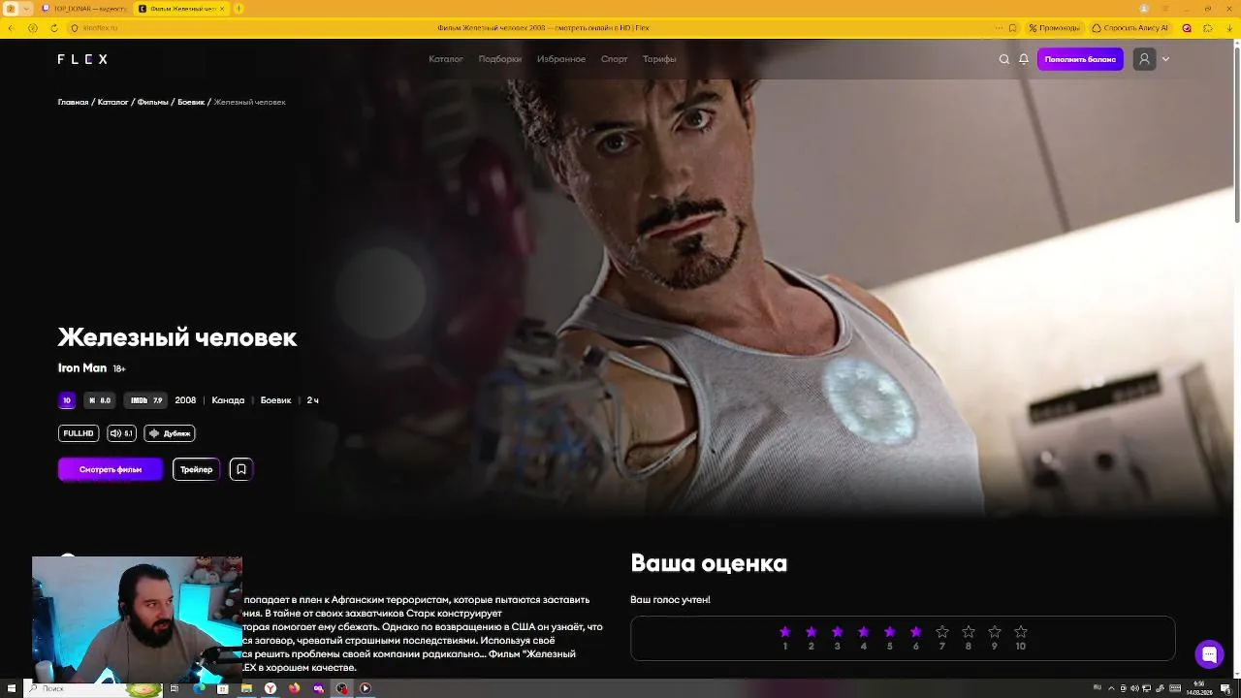This screenshot has width=1241, height=698.
Task: Open the browser downloads icon
Action: coord(1228,28)
